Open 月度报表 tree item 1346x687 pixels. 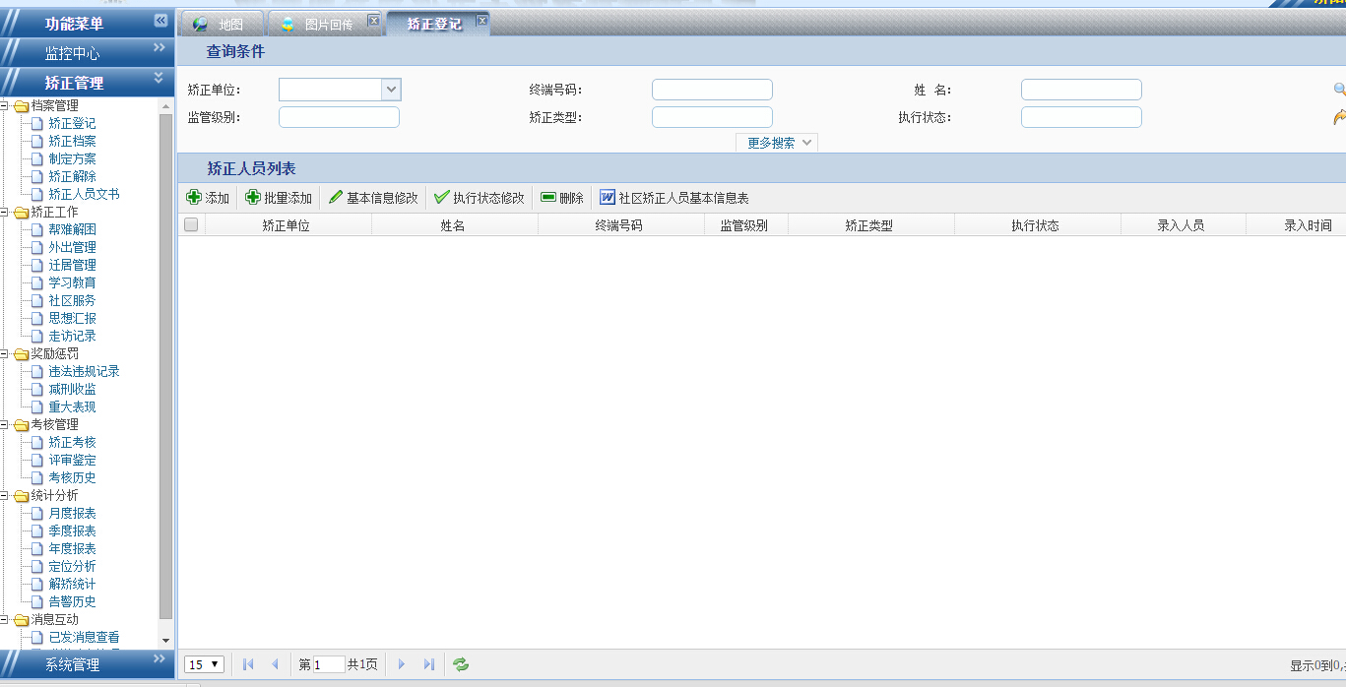[72, 513]
